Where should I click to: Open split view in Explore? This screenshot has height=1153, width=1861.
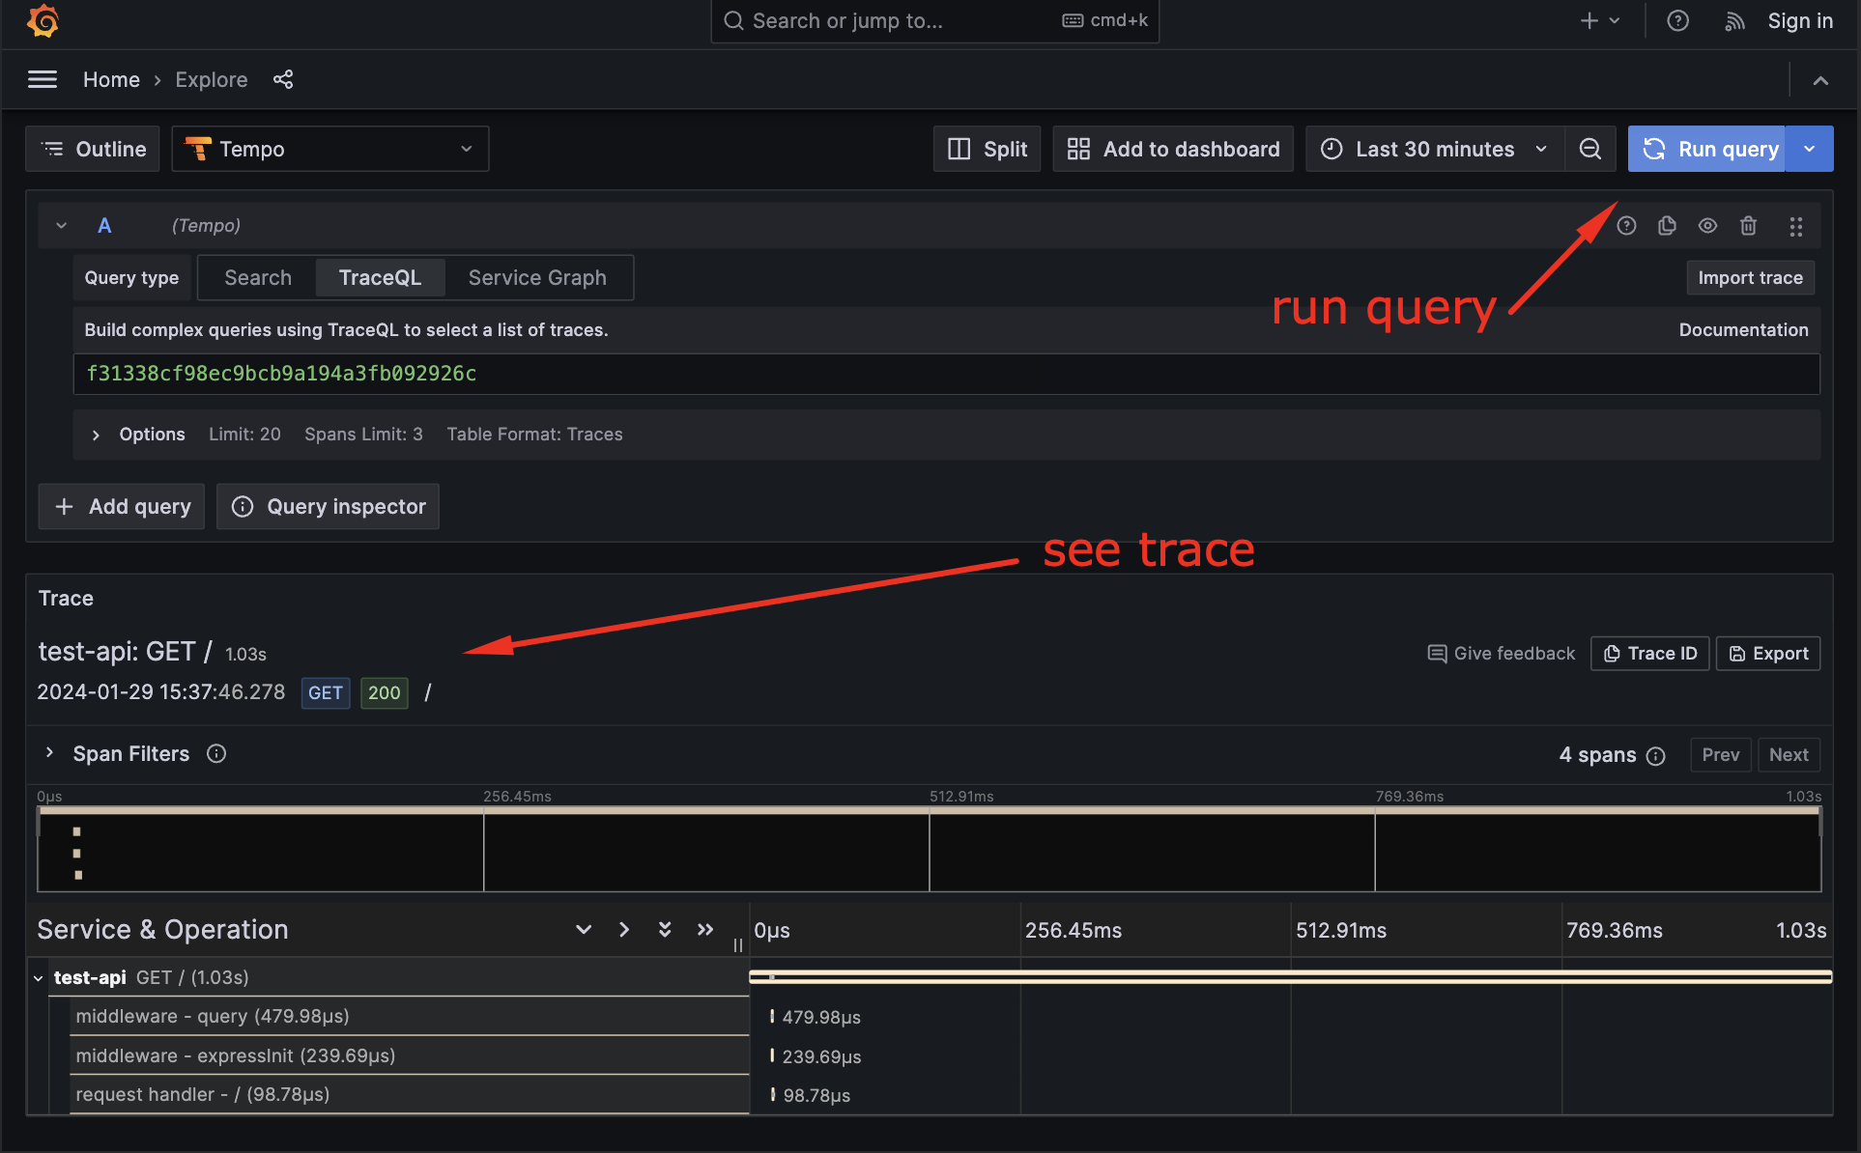987,149
